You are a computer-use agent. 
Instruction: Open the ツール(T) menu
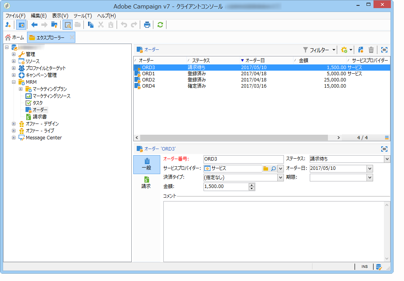(83, 16)
